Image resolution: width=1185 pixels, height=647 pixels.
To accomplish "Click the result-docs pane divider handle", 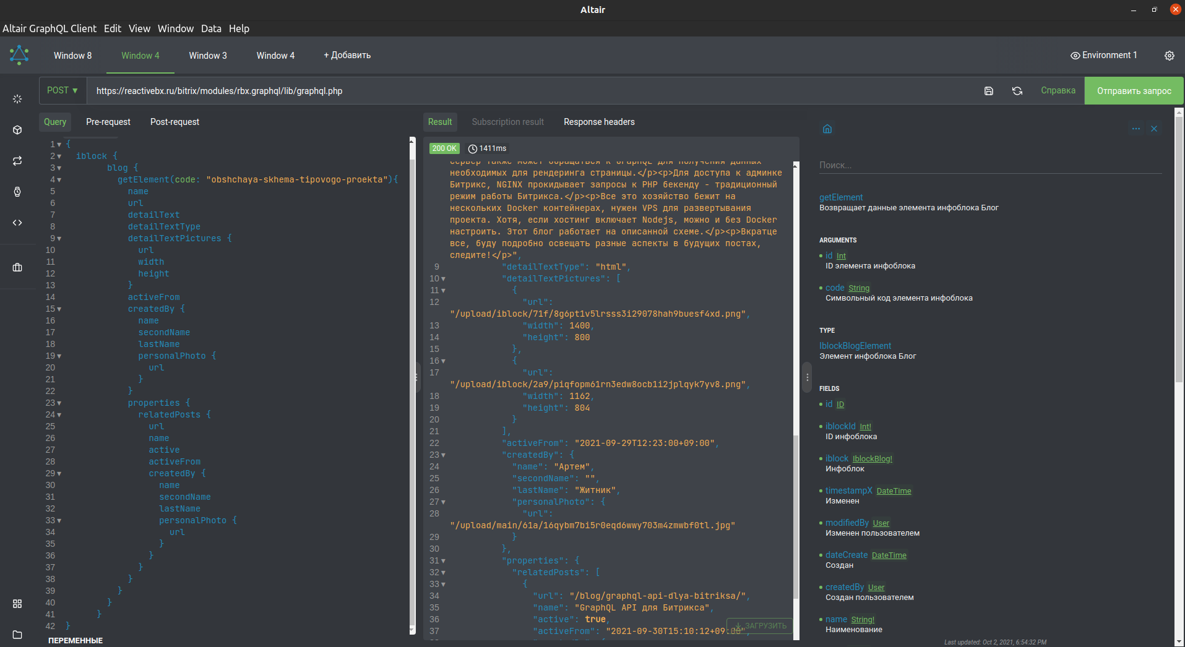I will point(807,377).
